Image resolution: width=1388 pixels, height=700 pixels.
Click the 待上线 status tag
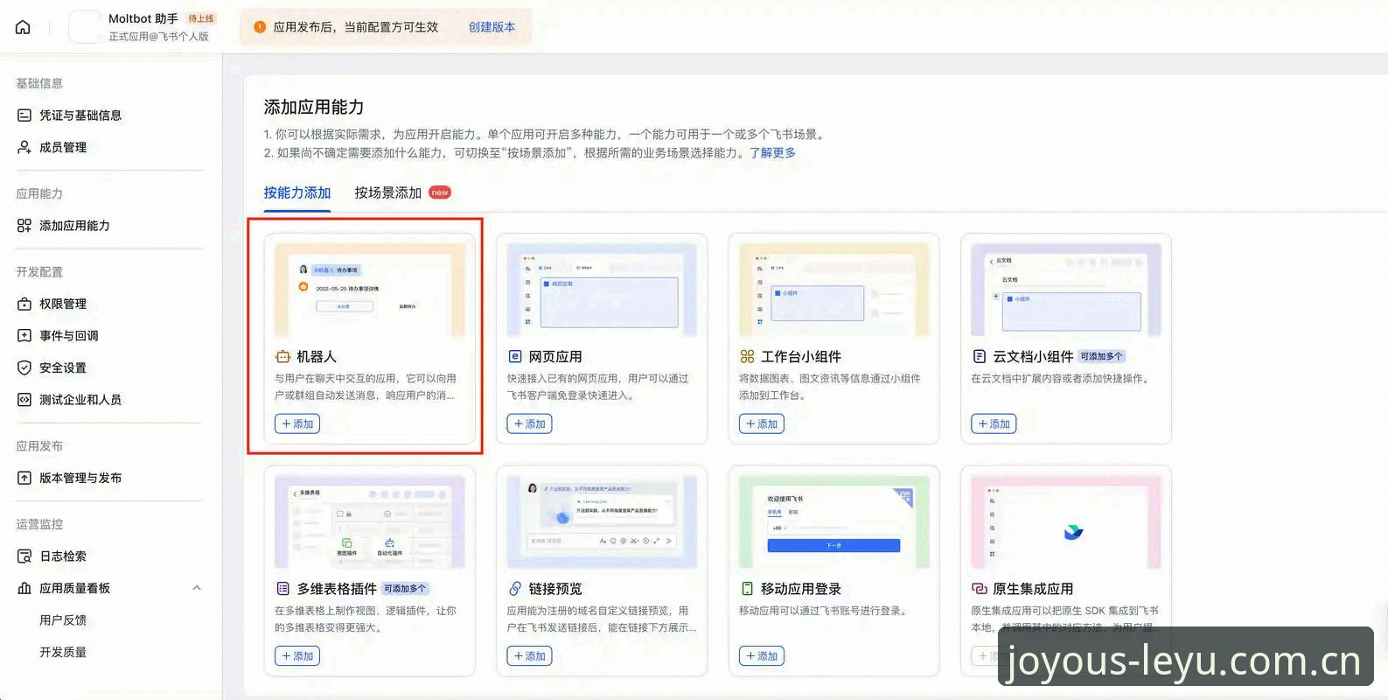coord(201,18)
